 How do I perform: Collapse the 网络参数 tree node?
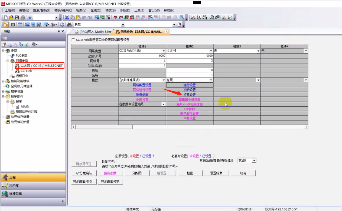click(8, 61)
